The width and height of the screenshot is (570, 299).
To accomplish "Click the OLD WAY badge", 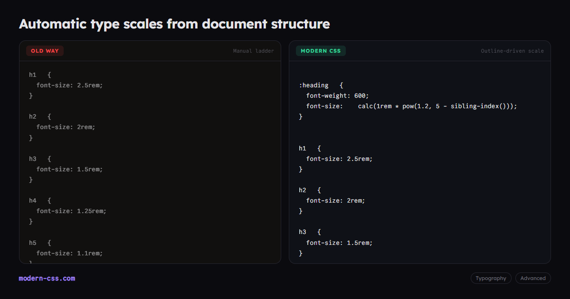I will click(45, 51).
